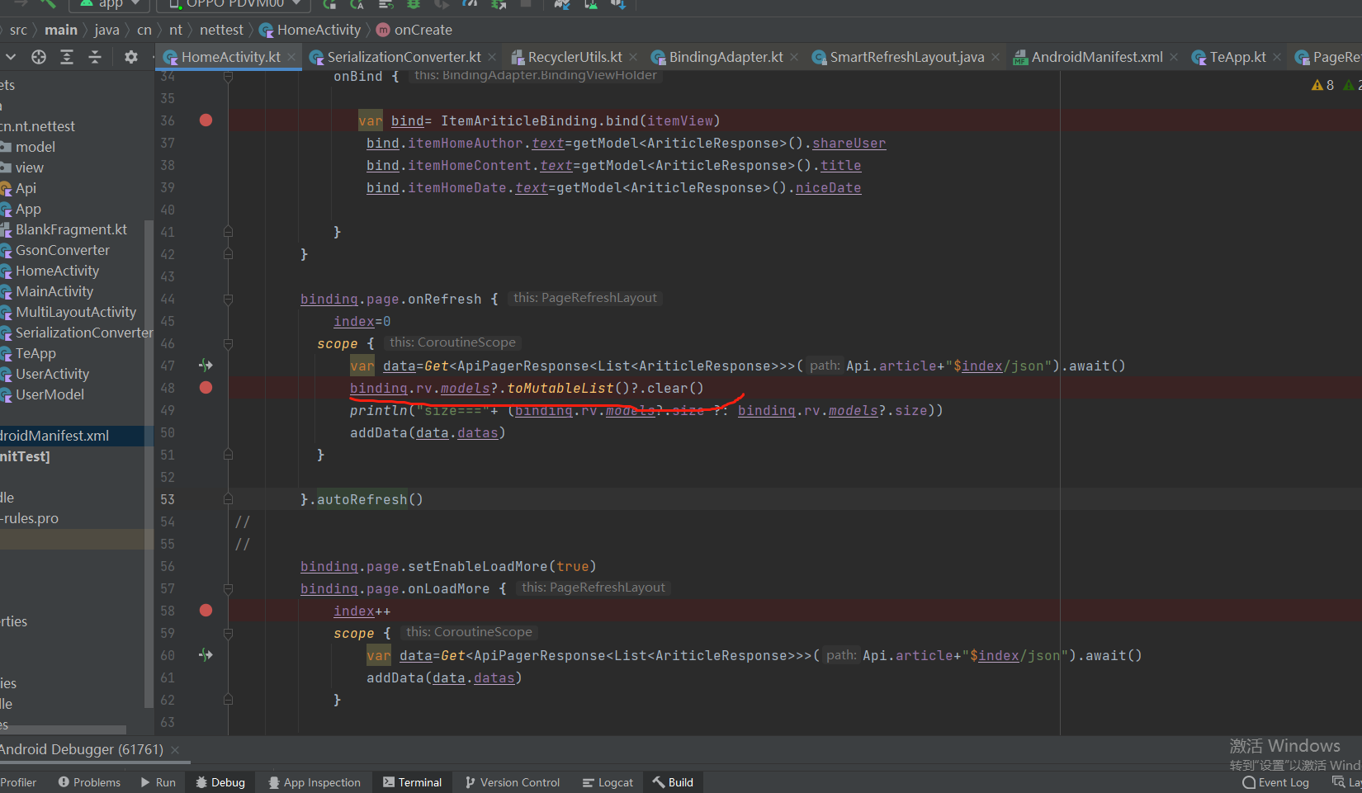Click the onCreate breadcrumb
1362x793 pixels.
414,30
